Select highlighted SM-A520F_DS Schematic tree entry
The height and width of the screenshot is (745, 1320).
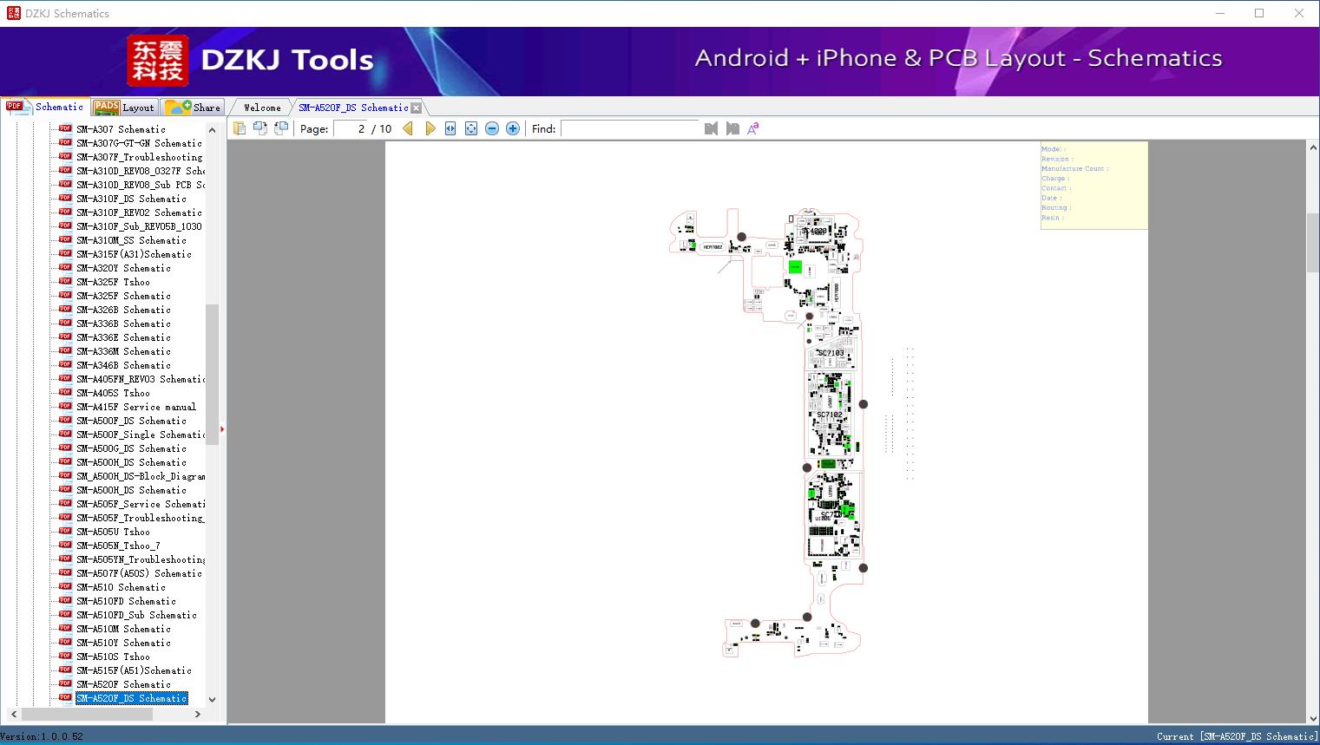[x=131, y=698]
